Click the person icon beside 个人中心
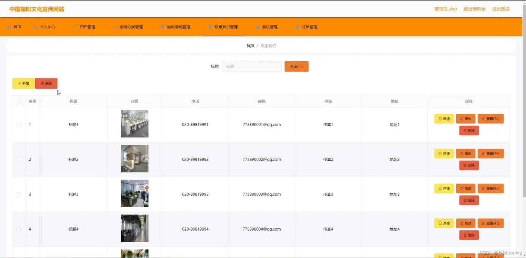The width and height of the screenshot is (526, 258). (35, 27)
